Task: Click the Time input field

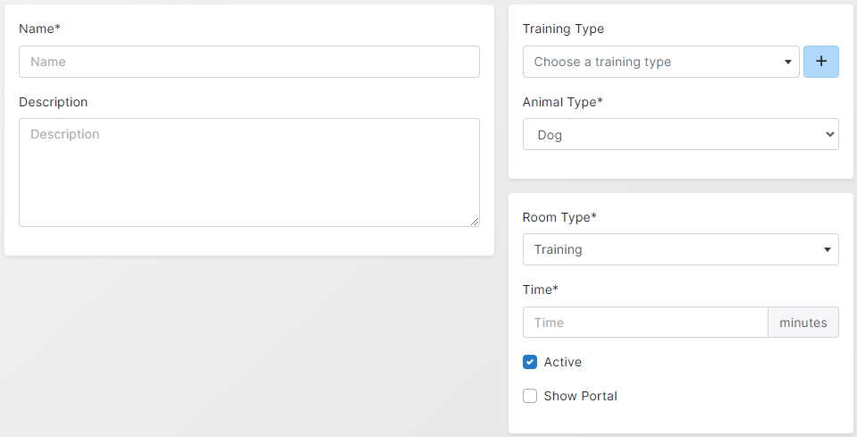Action: pos(644,323)
